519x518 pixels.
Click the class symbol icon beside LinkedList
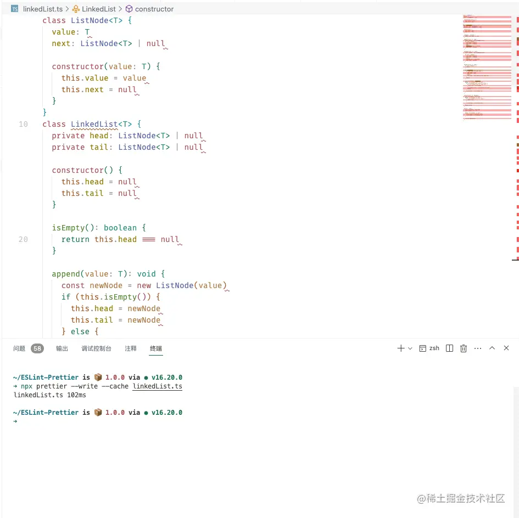click(76, 9)
